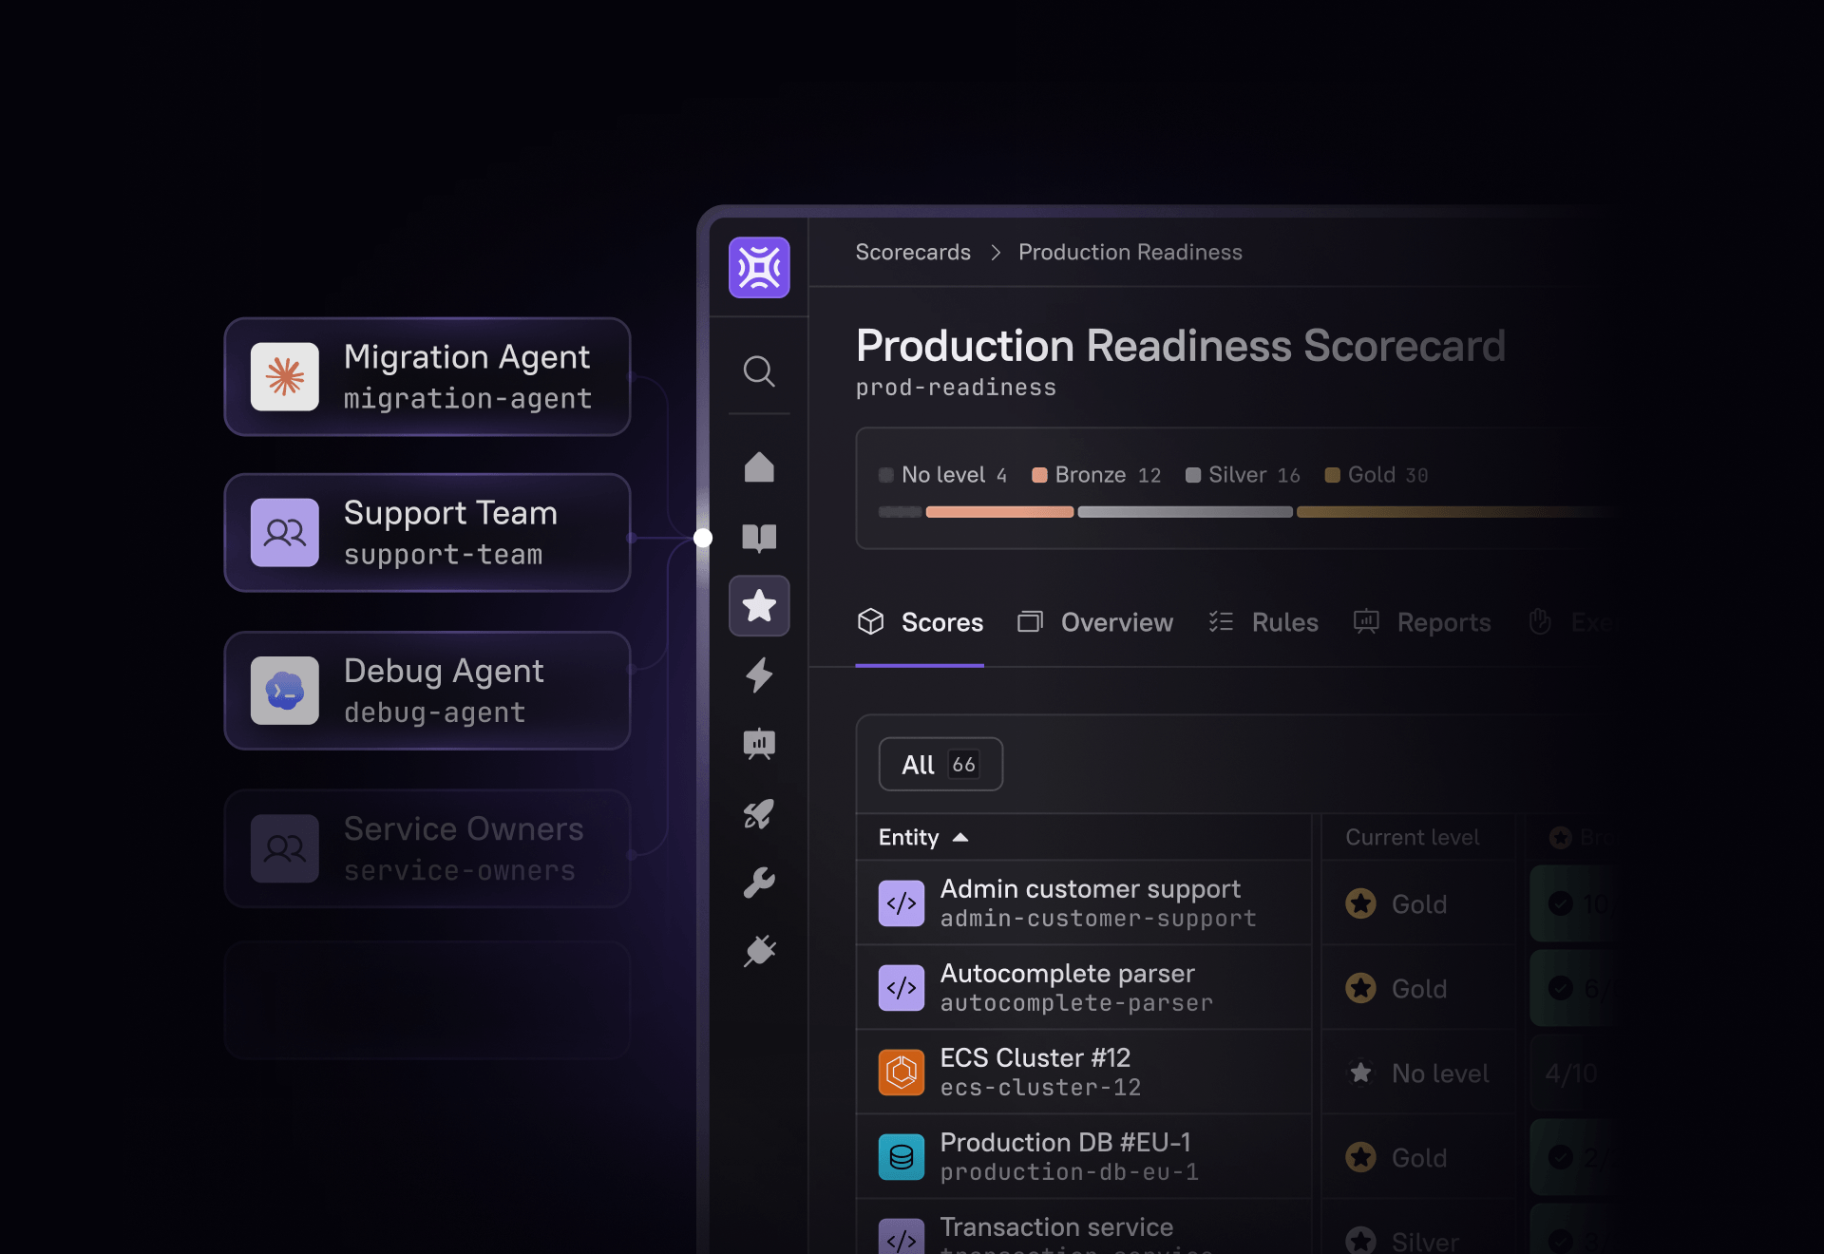The image size is (1824, 1254).
Task: Click the Gold segment of the level bar
Action: click(1453, 512)
